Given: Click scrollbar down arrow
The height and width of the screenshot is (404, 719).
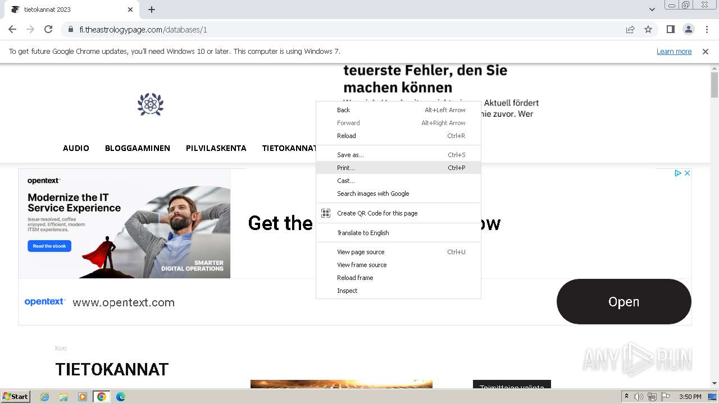Looking at the screenshot, I should (715, 383).
